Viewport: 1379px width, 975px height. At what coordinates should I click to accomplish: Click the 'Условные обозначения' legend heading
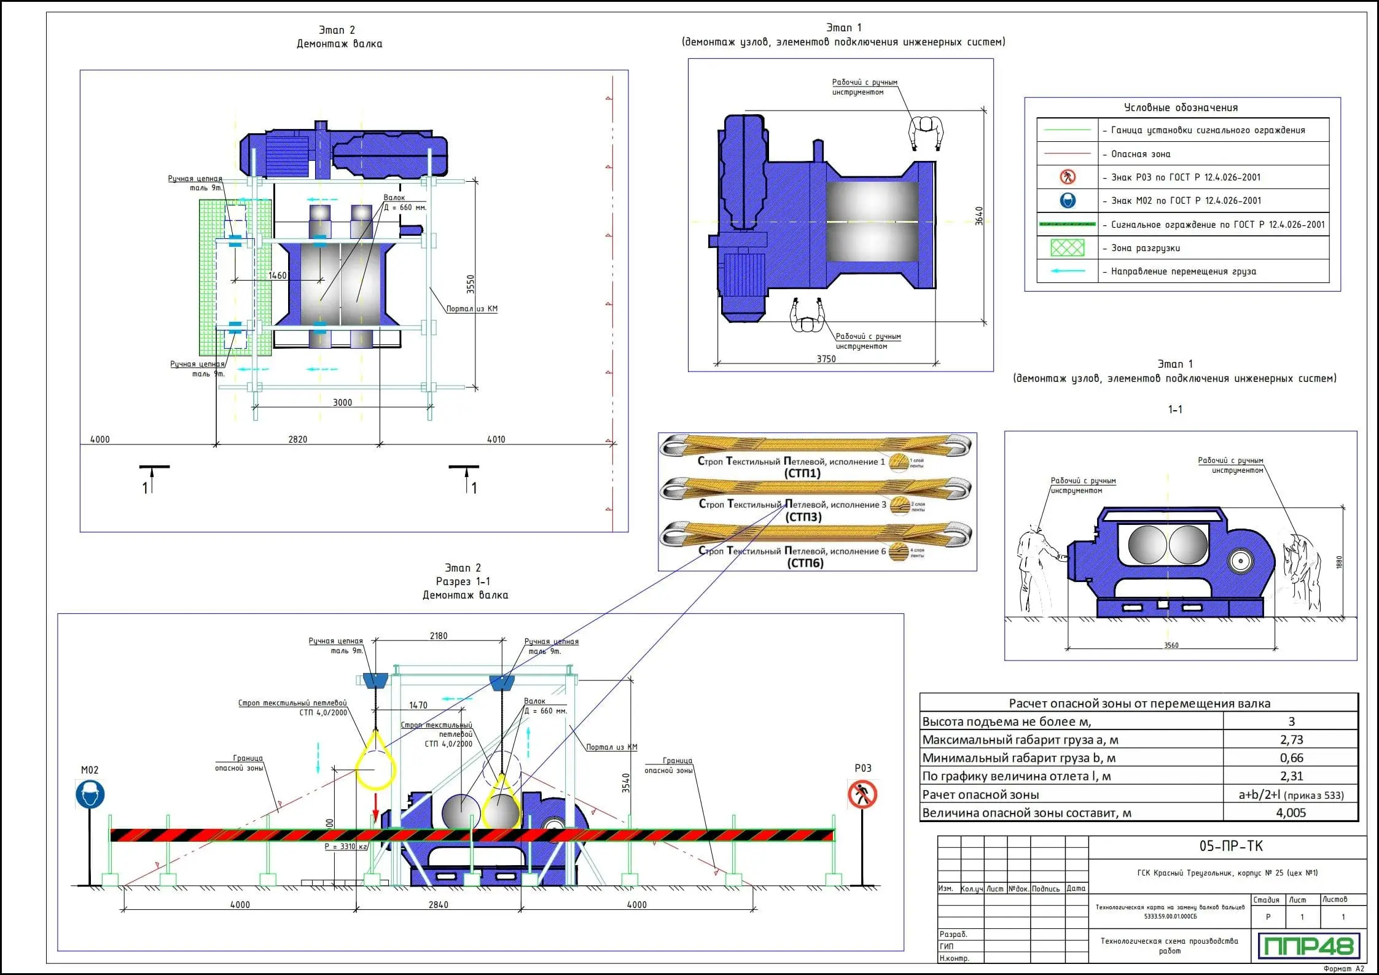click(1181, 107)
